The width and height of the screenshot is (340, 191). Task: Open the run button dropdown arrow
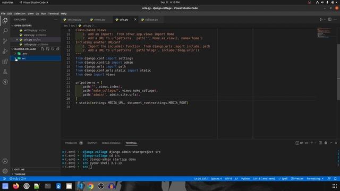point(325,20)
